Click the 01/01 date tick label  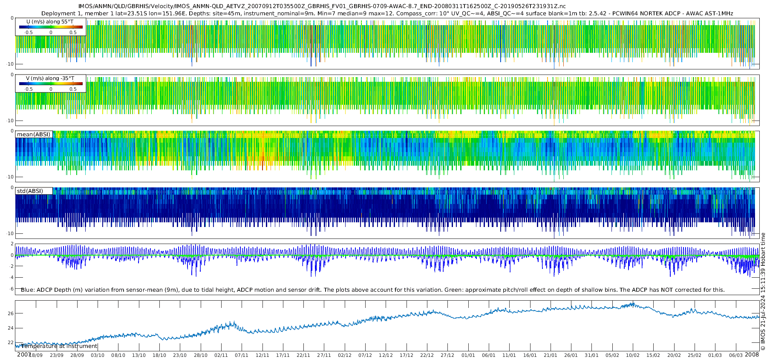pos(468,355)
